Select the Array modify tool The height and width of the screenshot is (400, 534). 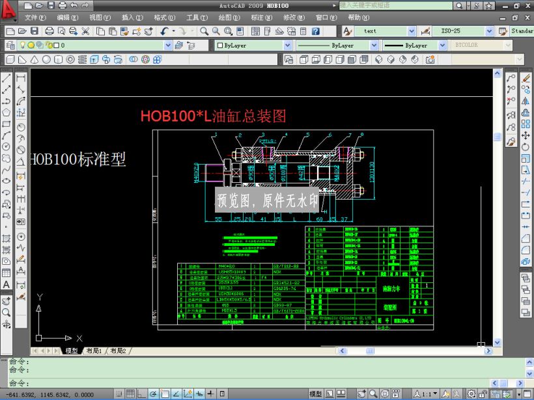(x=526, y=124)
